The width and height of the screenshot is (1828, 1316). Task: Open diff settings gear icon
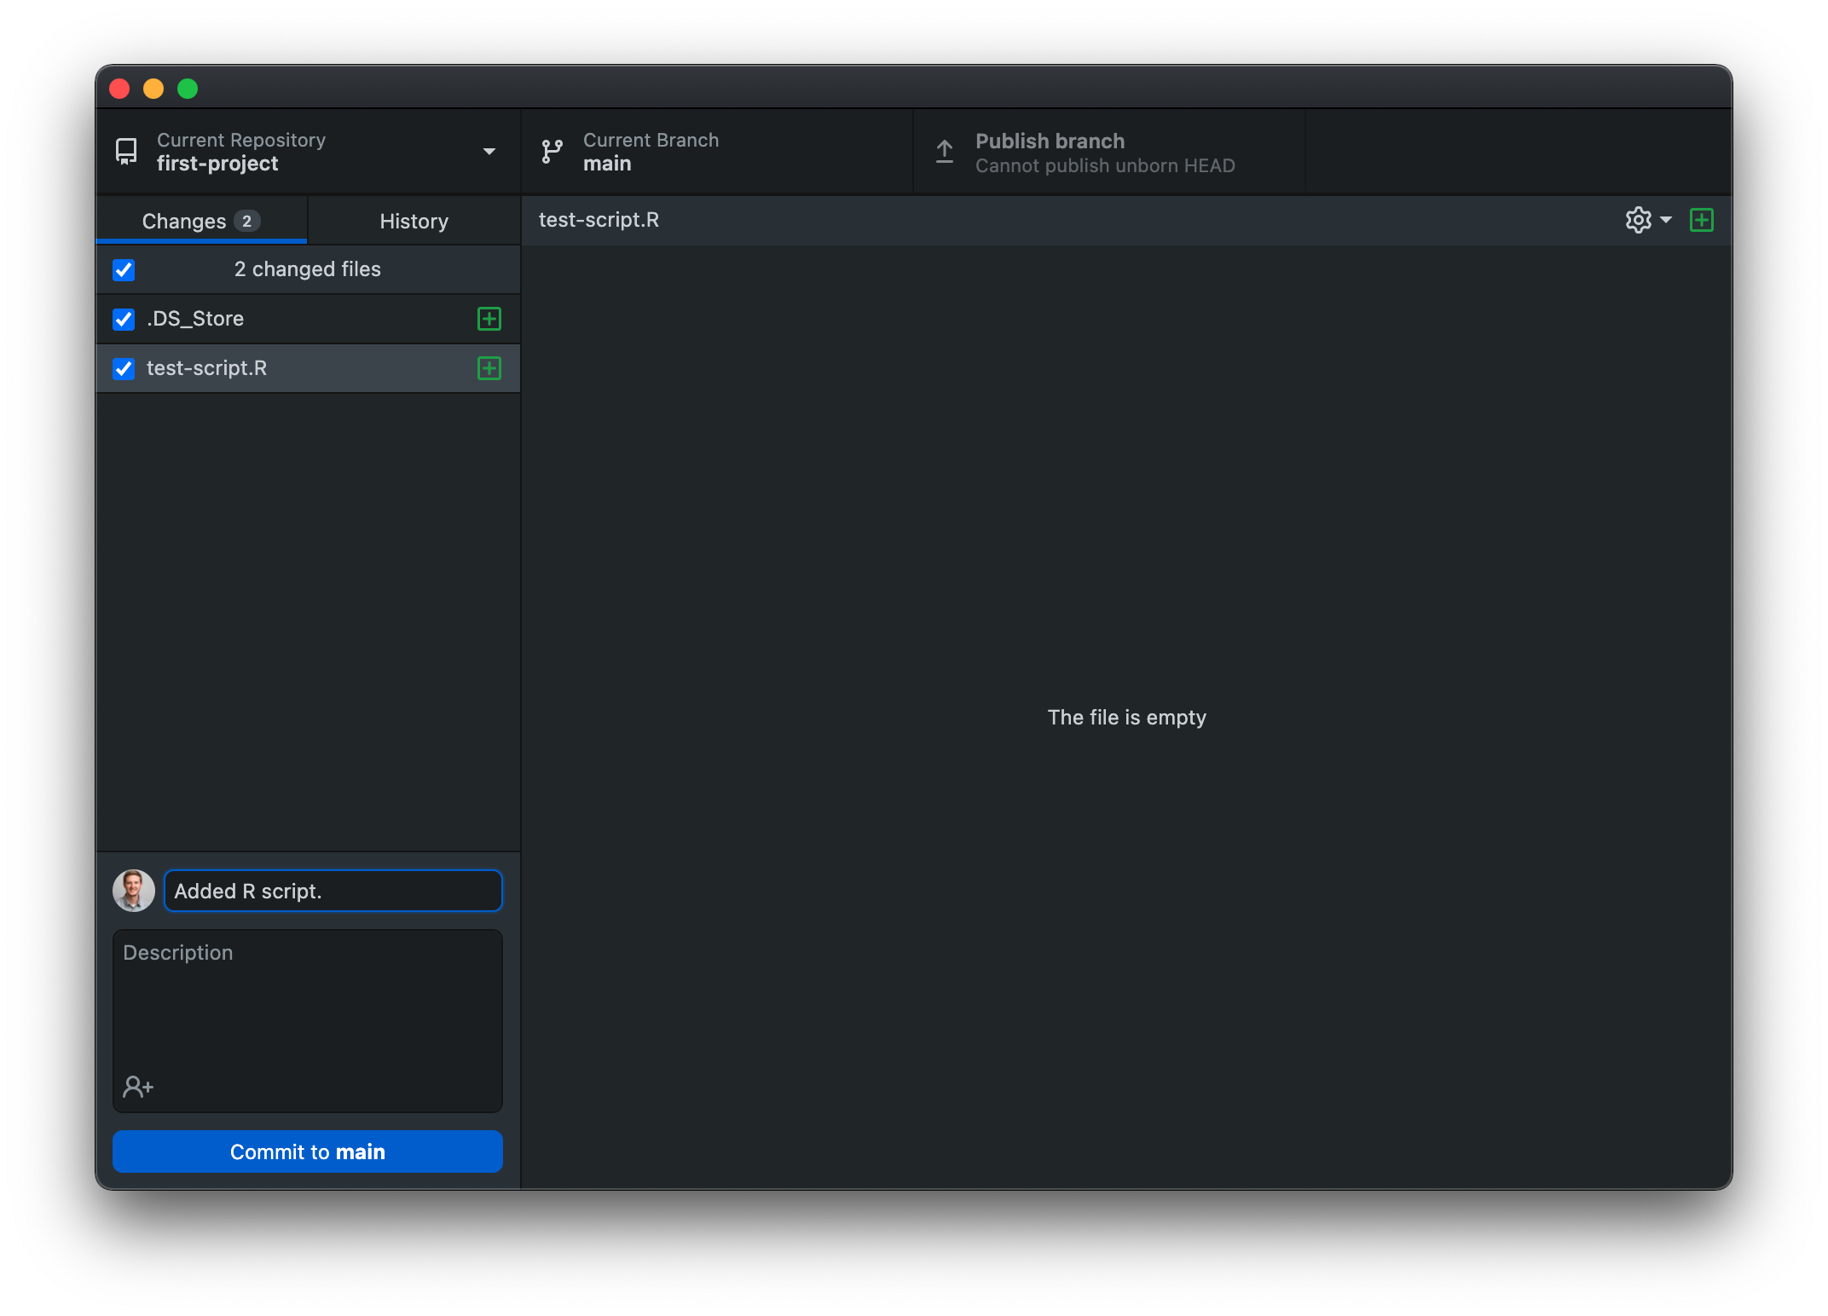pos(1638,220)
